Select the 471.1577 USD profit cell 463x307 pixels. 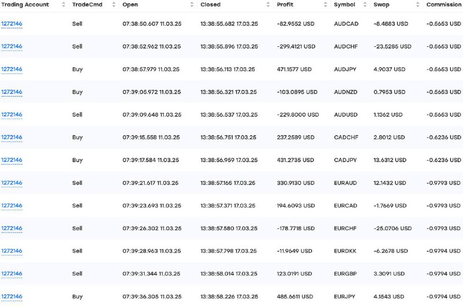coord(294,69)
